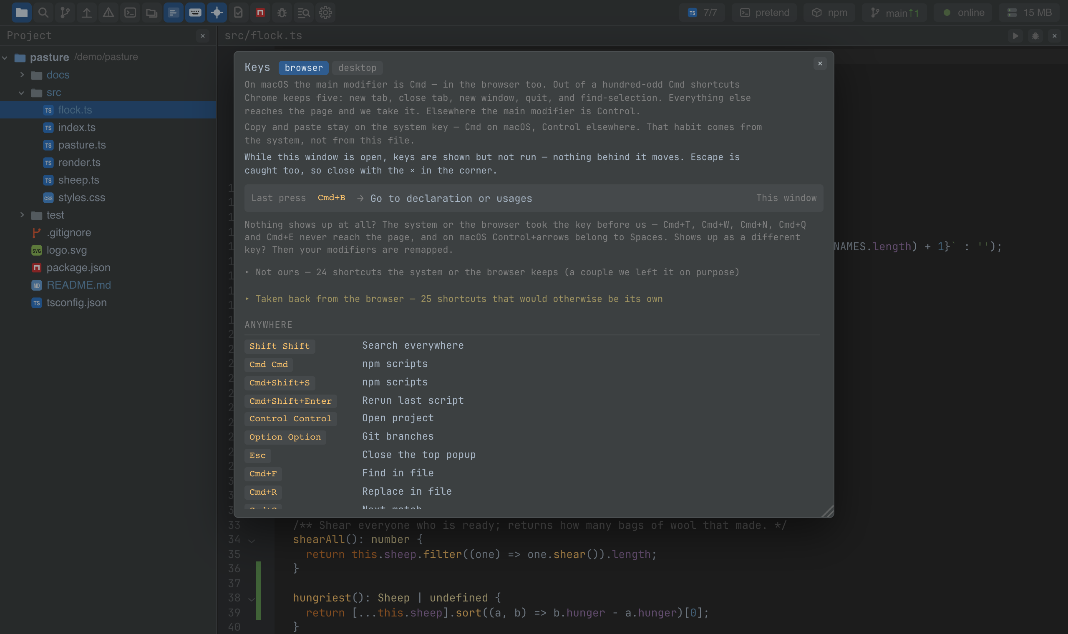Open the settings gear toolbar icon

pyautogui.click(x=325, y=13)
